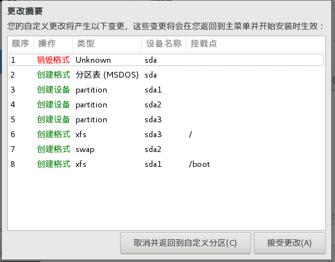Sort by 操作 column header
The height and width of the screenshot is (262, 335).
53,44
